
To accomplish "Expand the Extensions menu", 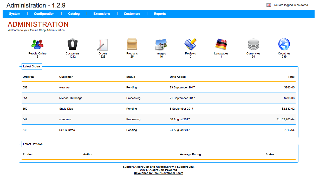I will click(x=102, y=14).
